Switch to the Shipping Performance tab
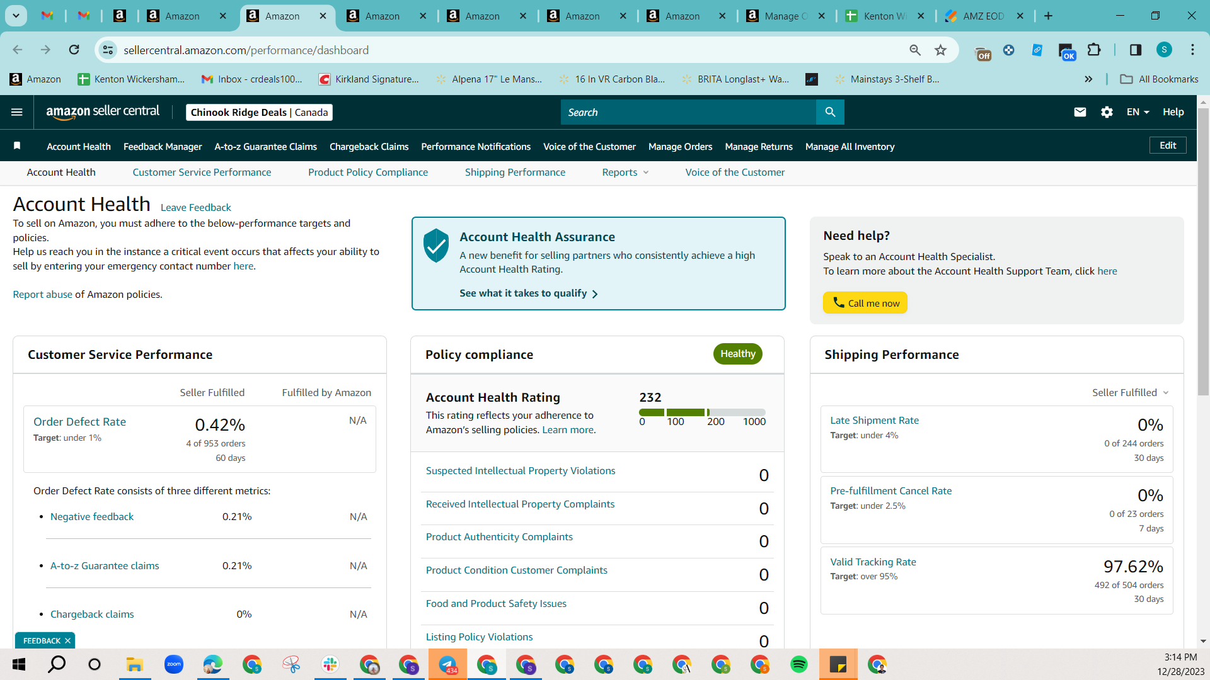Screen dimensions: 1210x680 515,173
